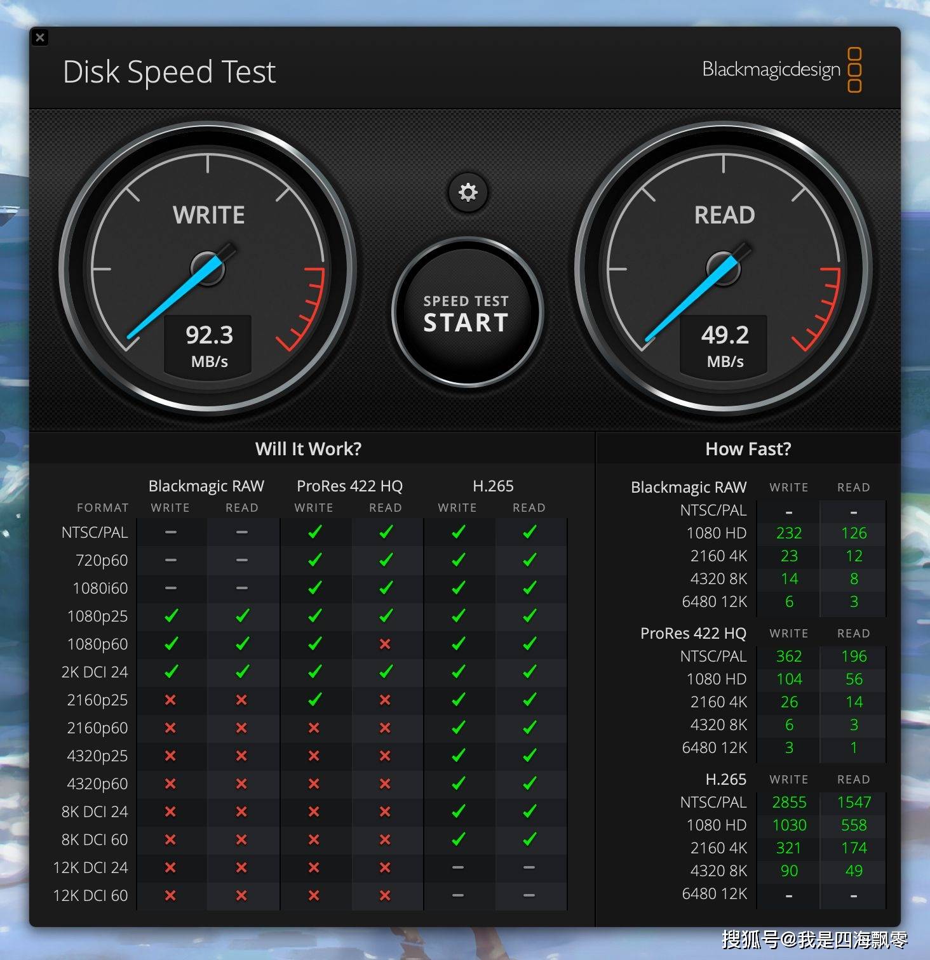
Task: Click the H.265 read checkmark for NTSC/PAL
Action: 529,532
